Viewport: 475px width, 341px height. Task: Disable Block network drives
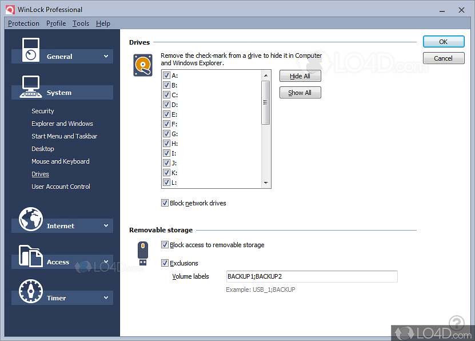pyautogui.click(x=165, y=203)
